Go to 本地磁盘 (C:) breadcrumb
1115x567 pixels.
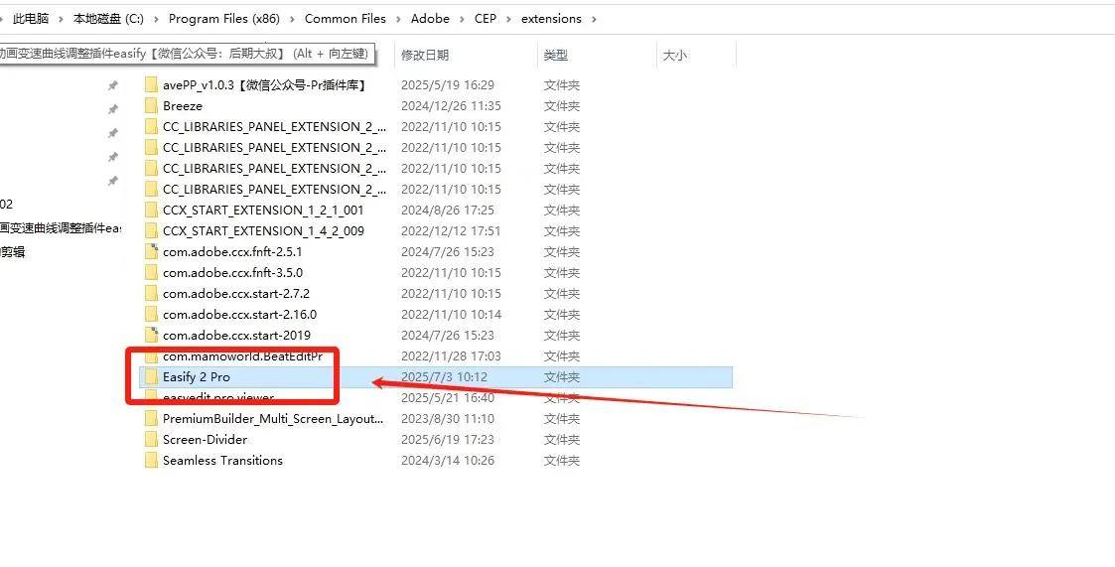click(109, 19)
